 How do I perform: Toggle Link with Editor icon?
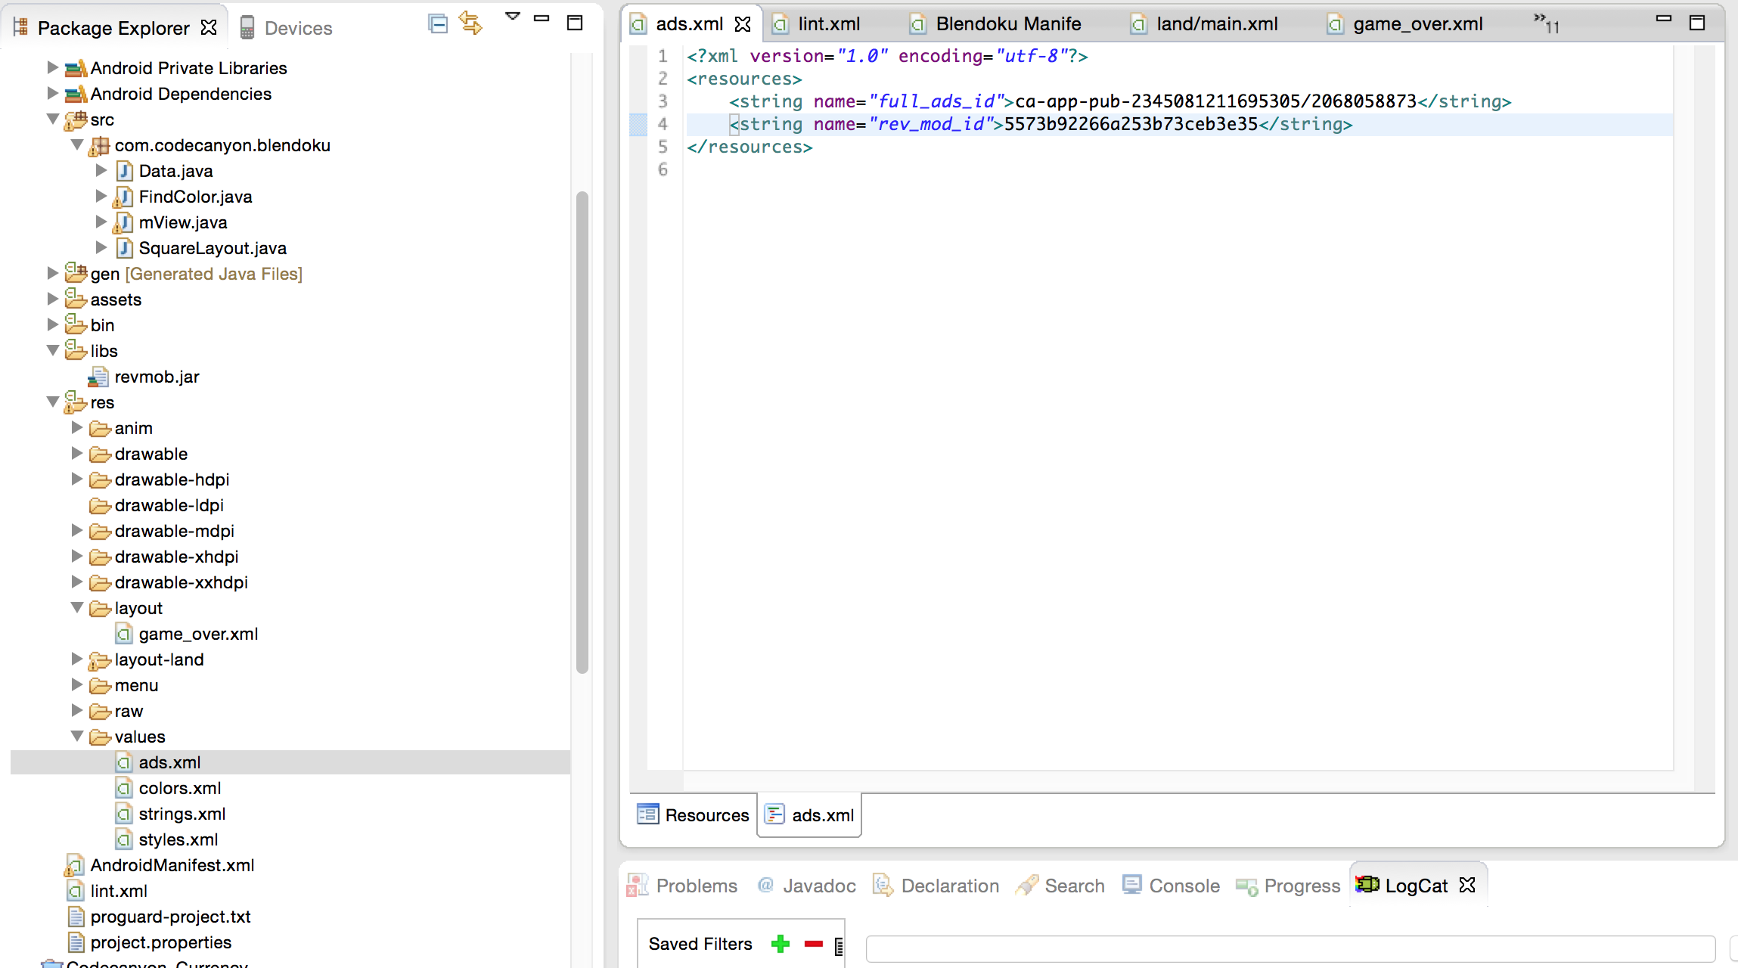(x=470, y=23)
